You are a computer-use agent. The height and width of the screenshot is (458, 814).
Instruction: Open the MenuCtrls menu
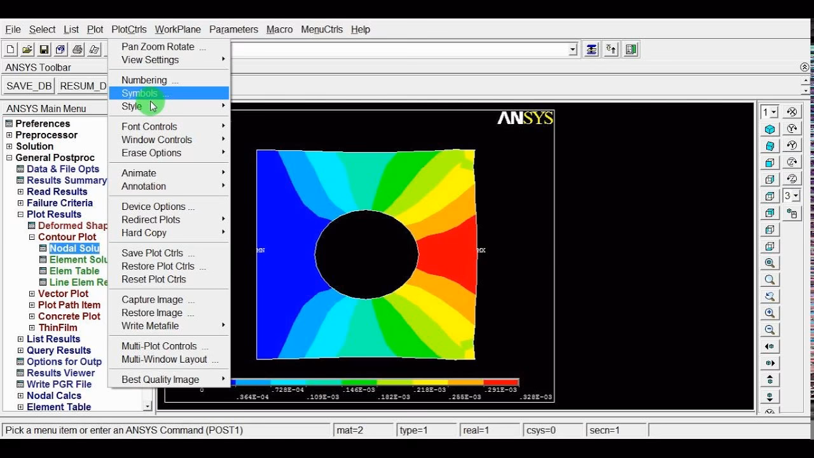pos(322,29)
